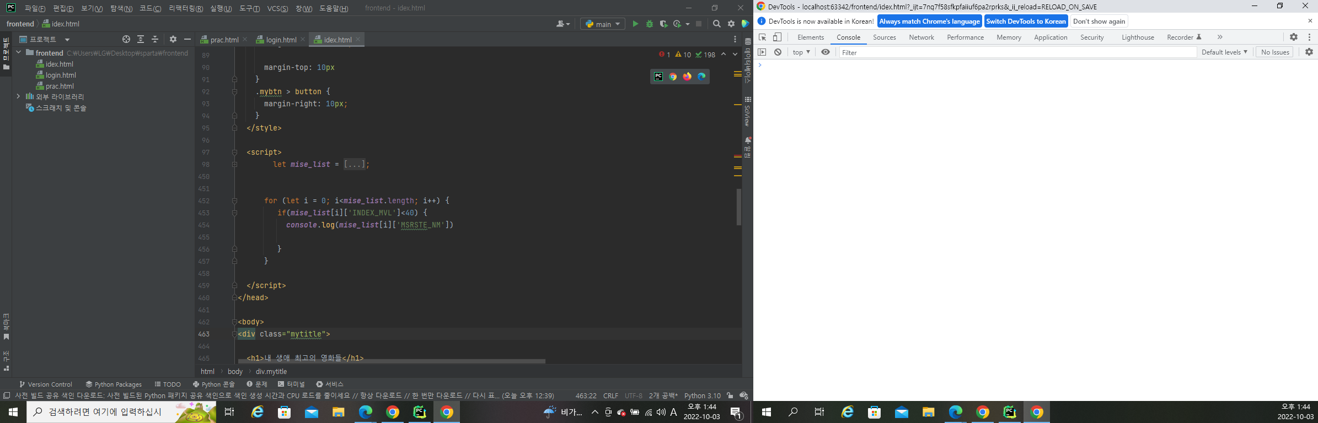Show more DevTools tabs chevron
This screenshot has width=1318, height=423.
tap(1220, 37)
